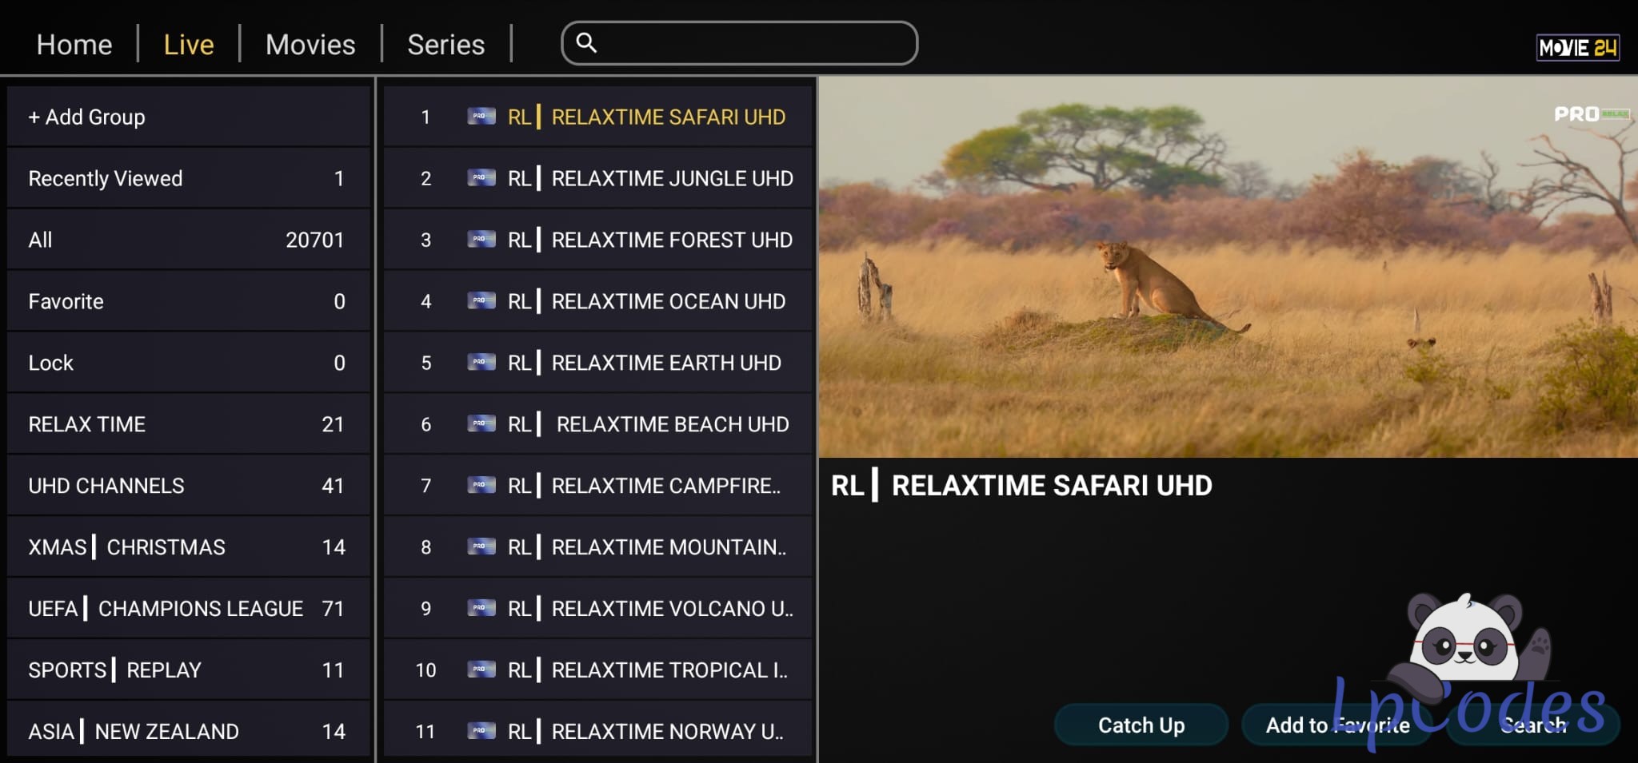
Task: Click the Relaxtime Jungle UHD channel icon
Action: coord(481,178)
